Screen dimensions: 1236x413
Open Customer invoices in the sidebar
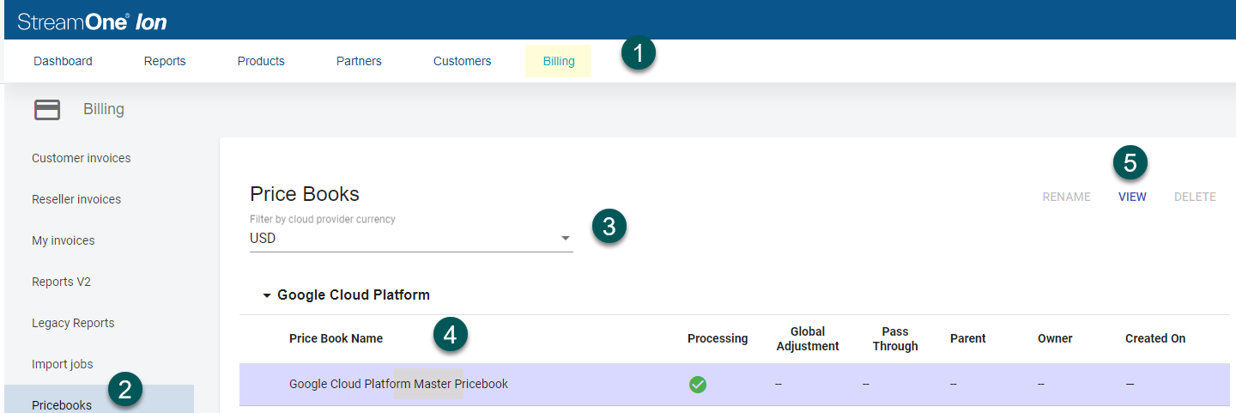82,158
